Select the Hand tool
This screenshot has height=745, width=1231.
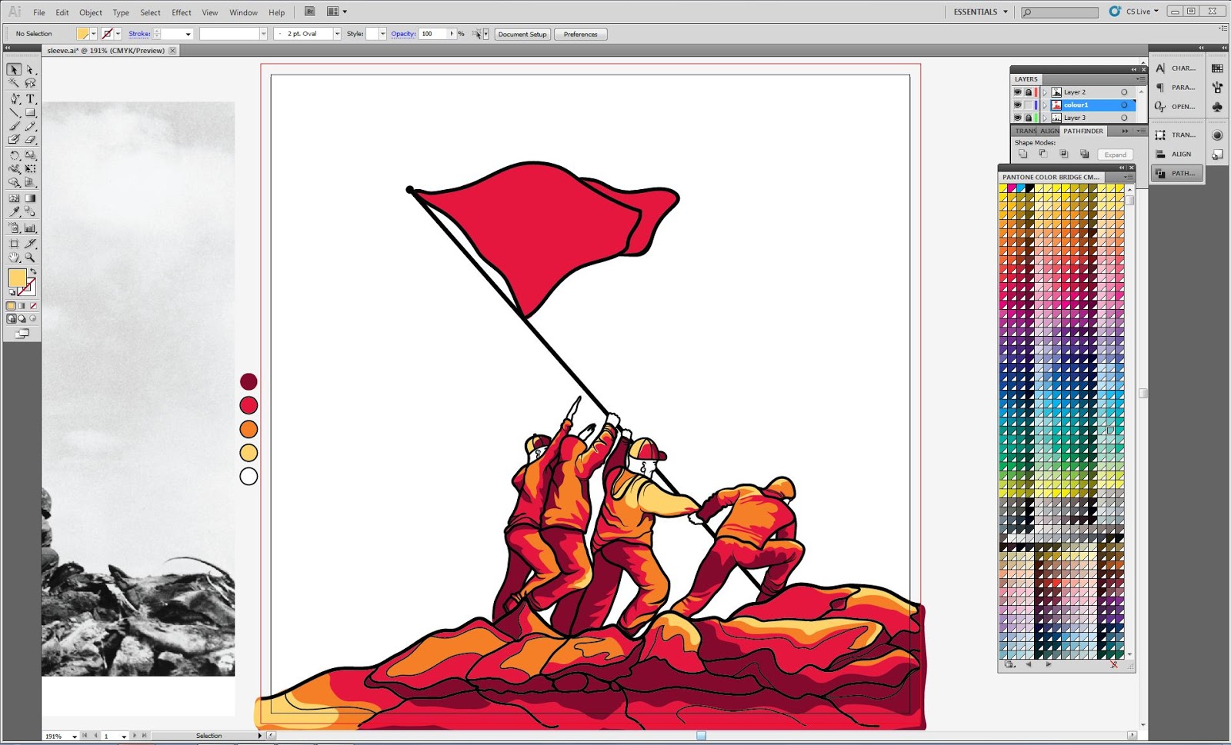point(14,258)
